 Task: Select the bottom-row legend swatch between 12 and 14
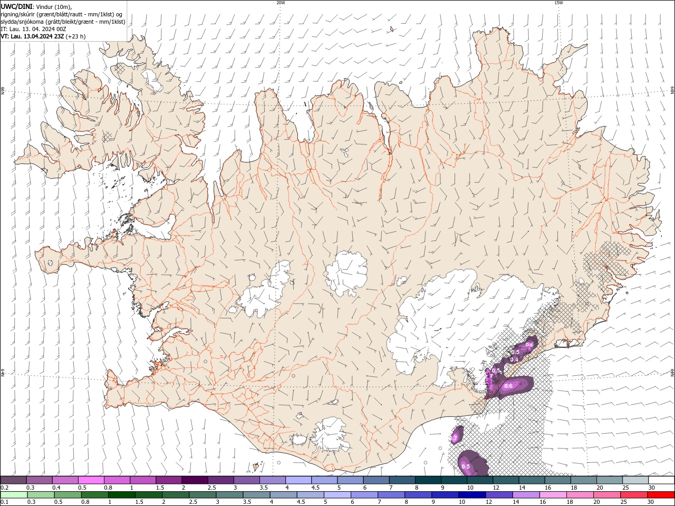point(498,495)
